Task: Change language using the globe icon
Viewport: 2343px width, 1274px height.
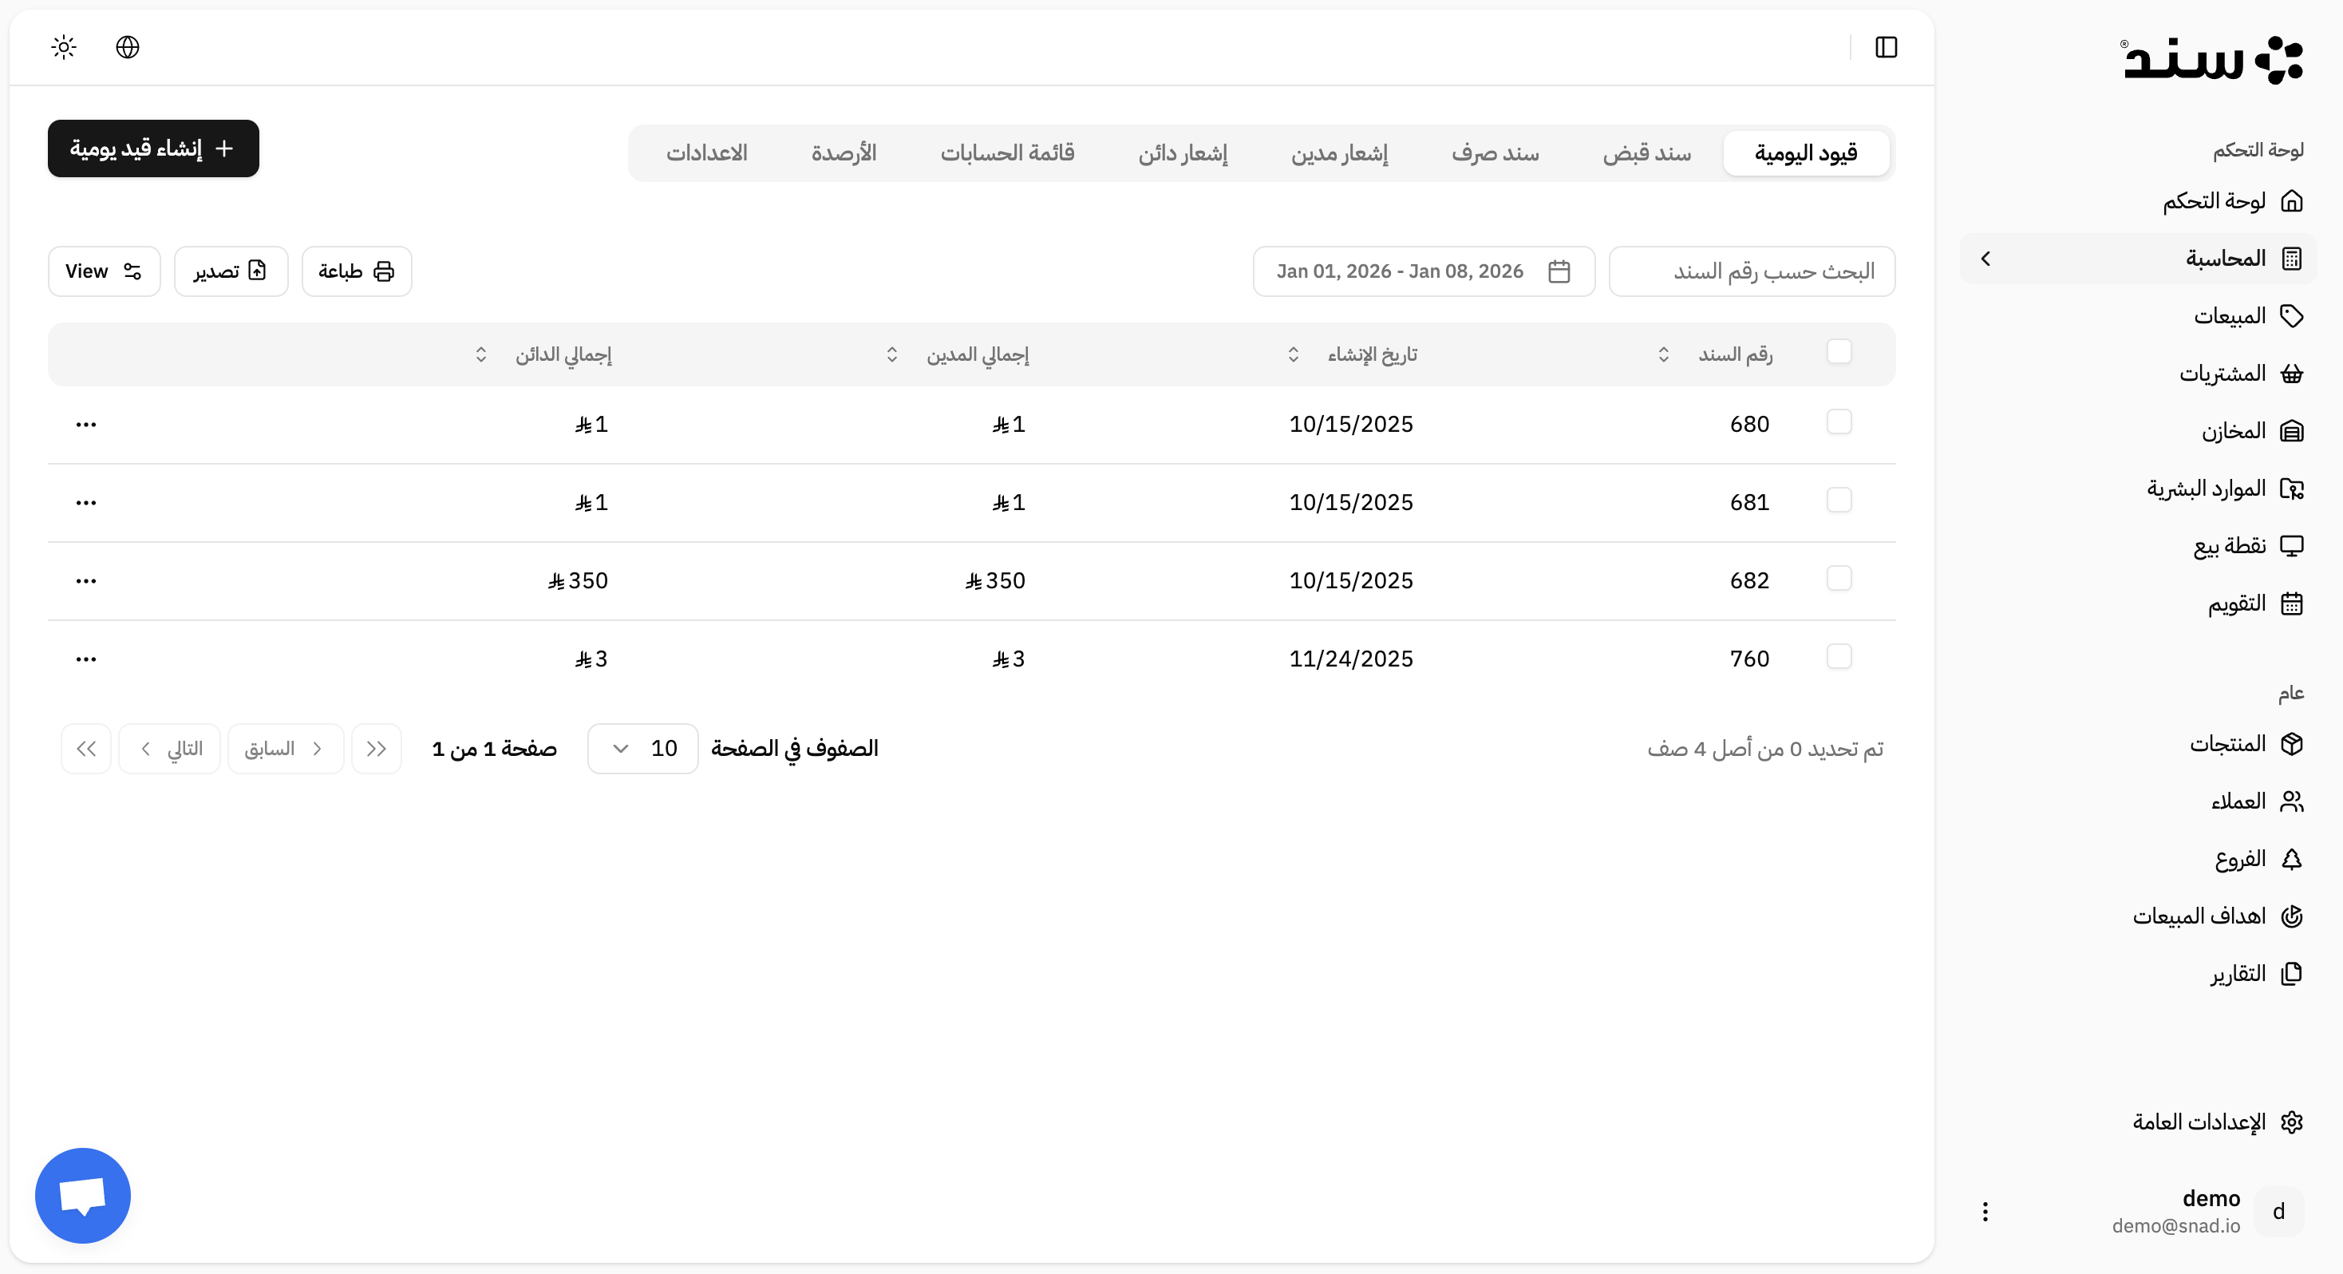Action: [x=128, y=46]
